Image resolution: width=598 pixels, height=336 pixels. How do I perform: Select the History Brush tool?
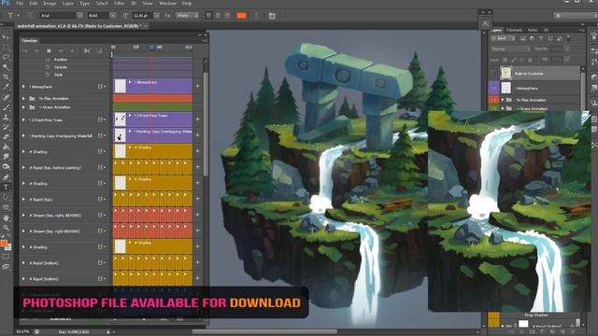point(6,127)
